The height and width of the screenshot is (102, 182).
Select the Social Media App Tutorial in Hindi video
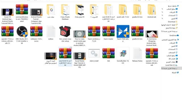(x=80, y=60)
